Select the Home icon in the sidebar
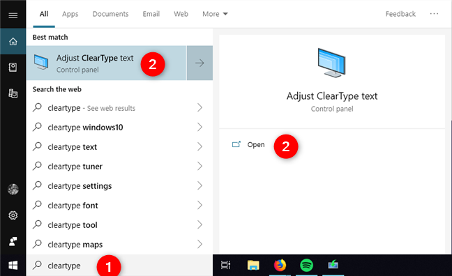This screenshot has width=452, height=276. [13, 41]
